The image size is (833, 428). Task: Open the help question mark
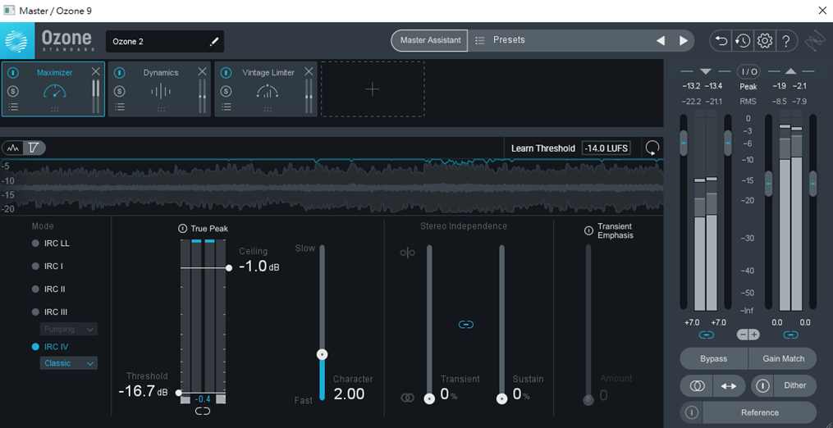pos(787,40)
